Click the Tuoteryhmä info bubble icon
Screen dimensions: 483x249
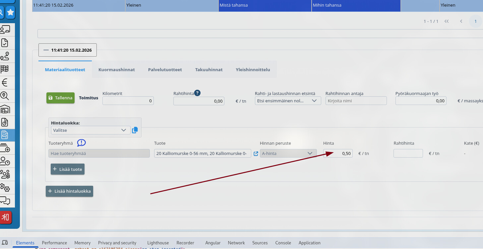click(x=81, y=143)
